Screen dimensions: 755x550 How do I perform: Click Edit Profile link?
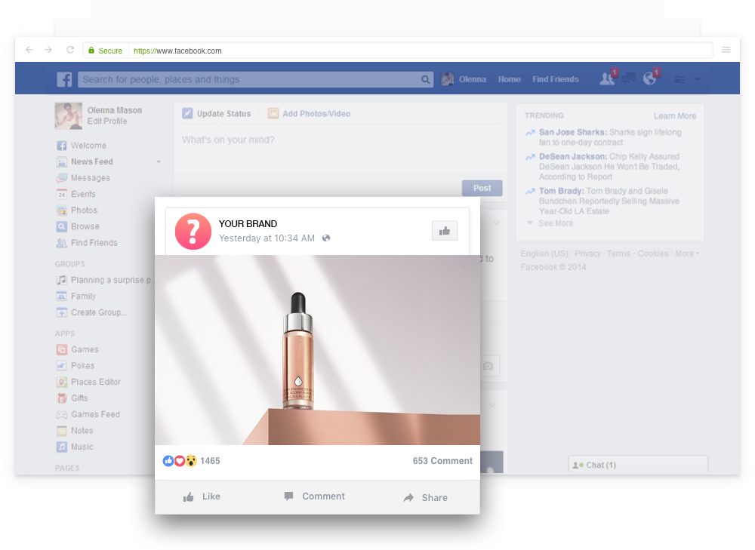pos(107,121)
